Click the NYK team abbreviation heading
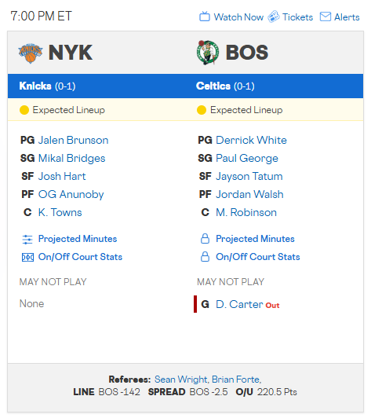This screenshot has height=418, width=371. click(71, 53)
